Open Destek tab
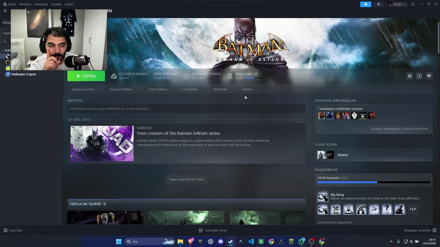The width and height of the screenshot is (440, 247). click(247, 89)
